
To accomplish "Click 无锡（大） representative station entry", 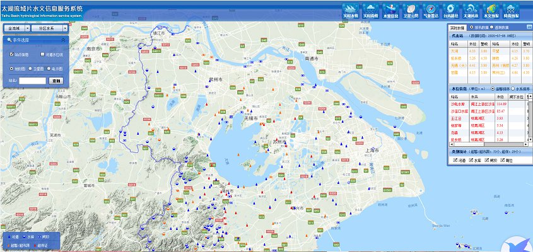I will click(458, 66).
